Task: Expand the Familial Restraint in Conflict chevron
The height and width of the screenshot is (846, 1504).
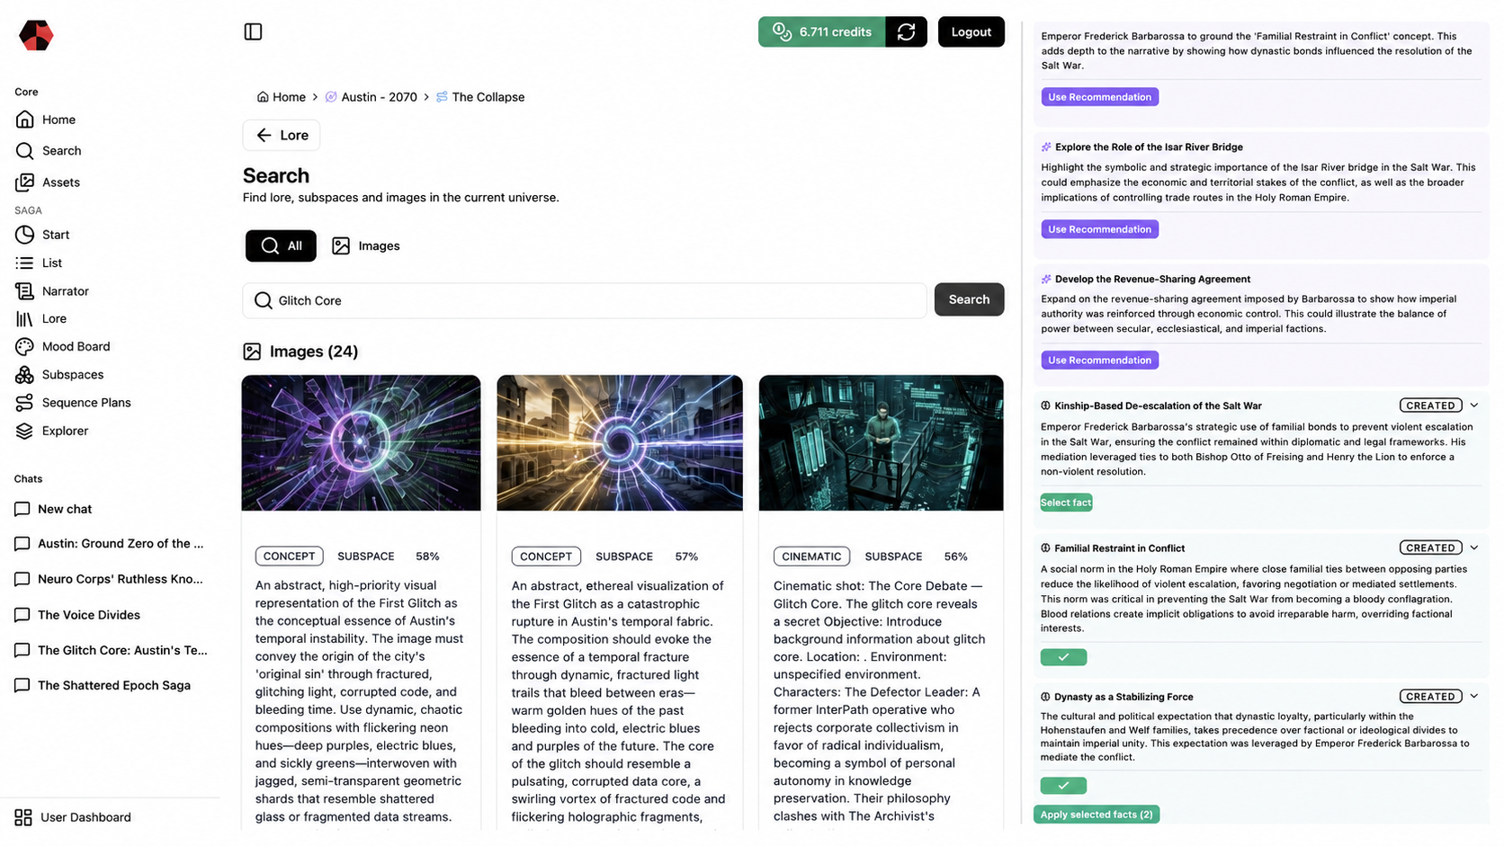Action: (x=1474, y=548)
